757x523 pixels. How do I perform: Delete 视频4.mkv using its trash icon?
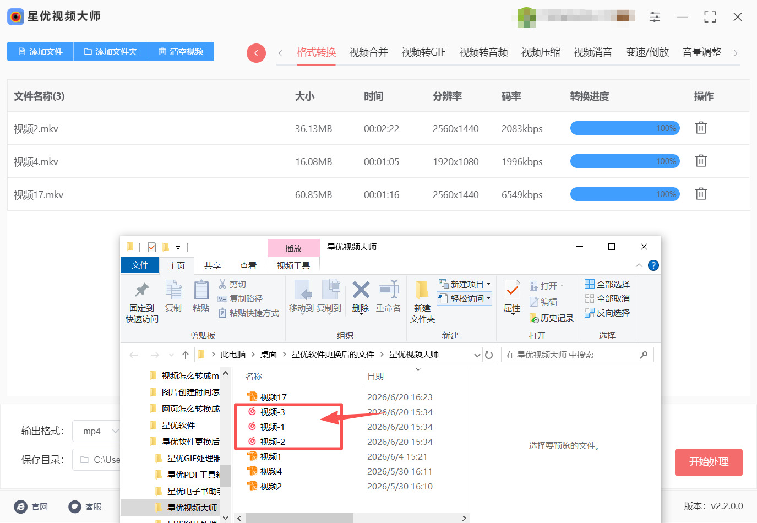[x=701, y=161]
